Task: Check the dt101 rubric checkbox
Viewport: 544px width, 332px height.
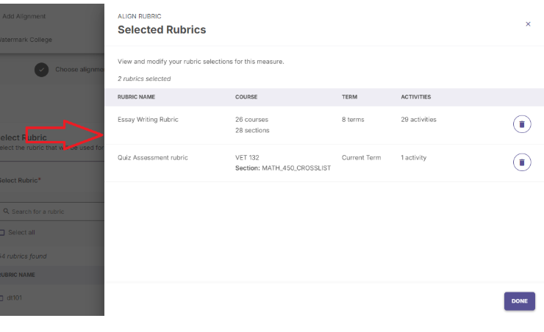Action: (x=3, y=298)
